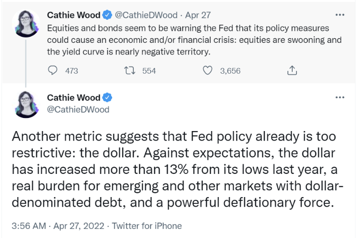Click Cathie Wood name in first tweet
361x238 pixels.
click(74, 15)
